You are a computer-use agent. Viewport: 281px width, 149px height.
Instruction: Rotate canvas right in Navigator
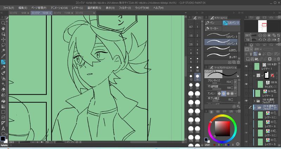(x=264, y=40)
